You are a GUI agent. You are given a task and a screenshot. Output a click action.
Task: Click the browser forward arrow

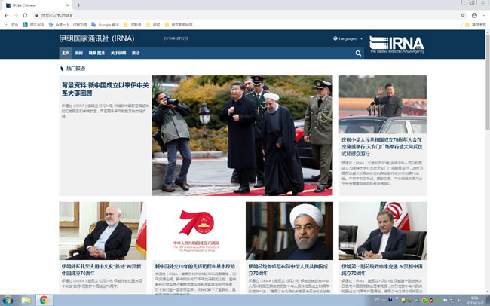point(16,15)
